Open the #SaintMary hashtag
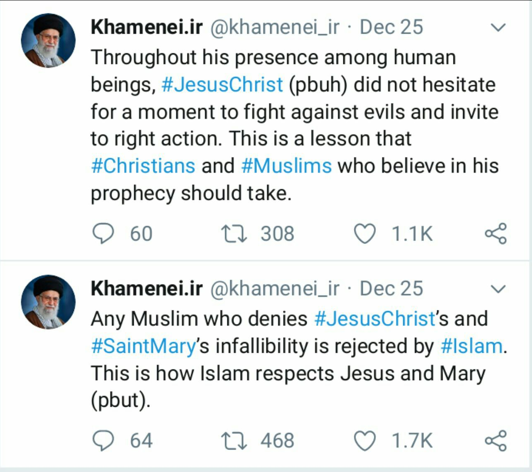 143,347
